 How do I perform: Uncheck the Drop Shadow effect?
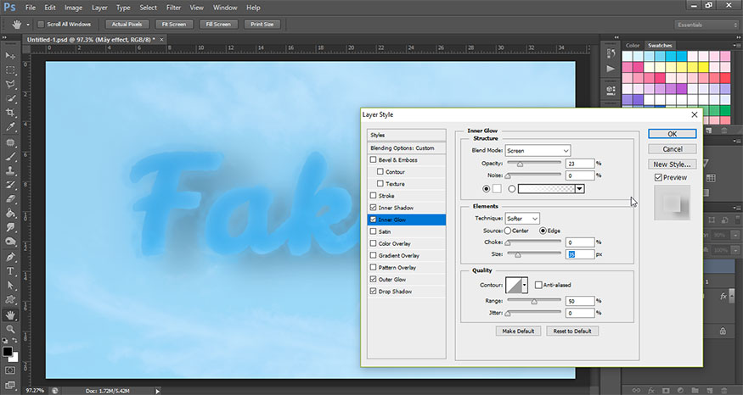point(373,292)
